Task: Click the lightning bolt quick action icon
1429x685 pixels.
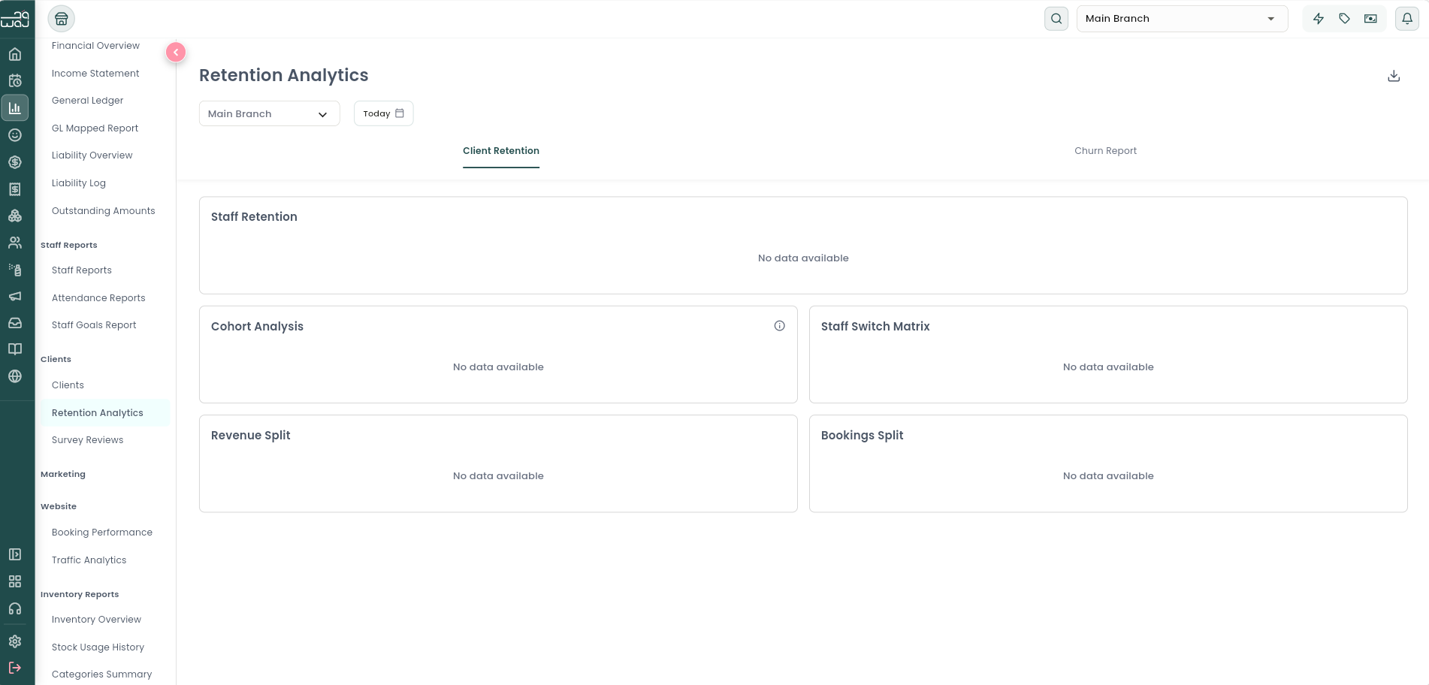Action: pyautogui.click(x=1319, y=19)
